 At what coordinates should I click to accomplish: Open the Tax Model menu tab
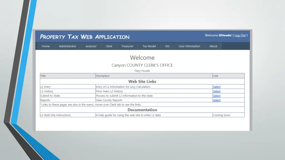[x=149, y=46]
